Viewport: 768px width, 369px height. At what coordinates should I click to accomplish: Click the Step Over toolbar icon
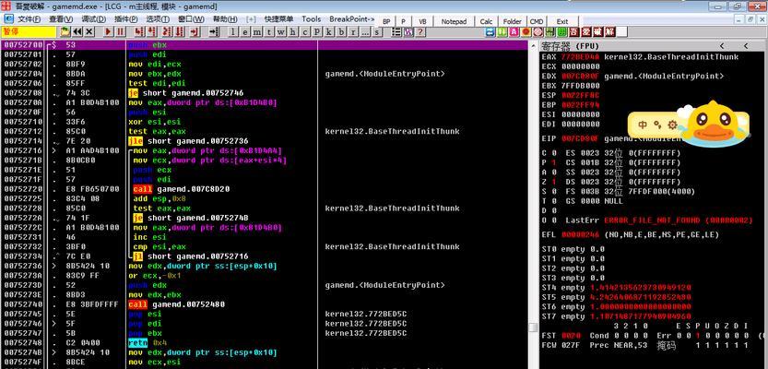tap(152, 32)
